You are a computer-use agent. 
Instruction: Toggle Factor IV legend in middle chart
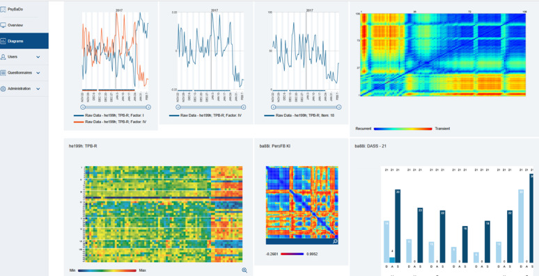205,115
